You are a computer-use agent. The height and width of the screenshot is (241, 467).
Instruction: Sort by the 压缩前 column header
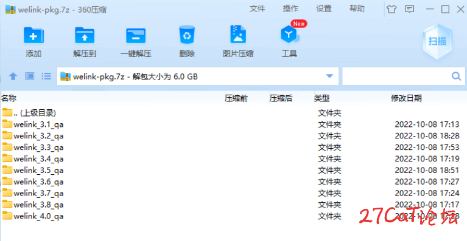click(236, 98)
